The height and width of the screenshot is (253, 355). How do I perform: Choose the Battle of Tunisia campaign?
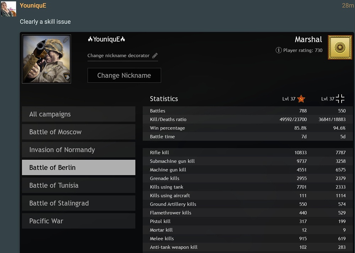pyautogui.click(x=78, y=185)
